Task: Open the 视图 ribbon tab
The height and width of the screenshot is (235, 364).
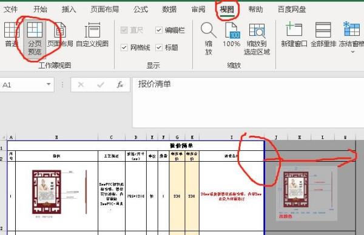Action: (x=227, y=10)
